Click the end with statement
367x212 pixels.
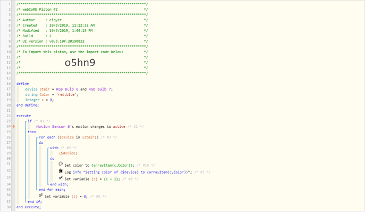coord(59,184)
